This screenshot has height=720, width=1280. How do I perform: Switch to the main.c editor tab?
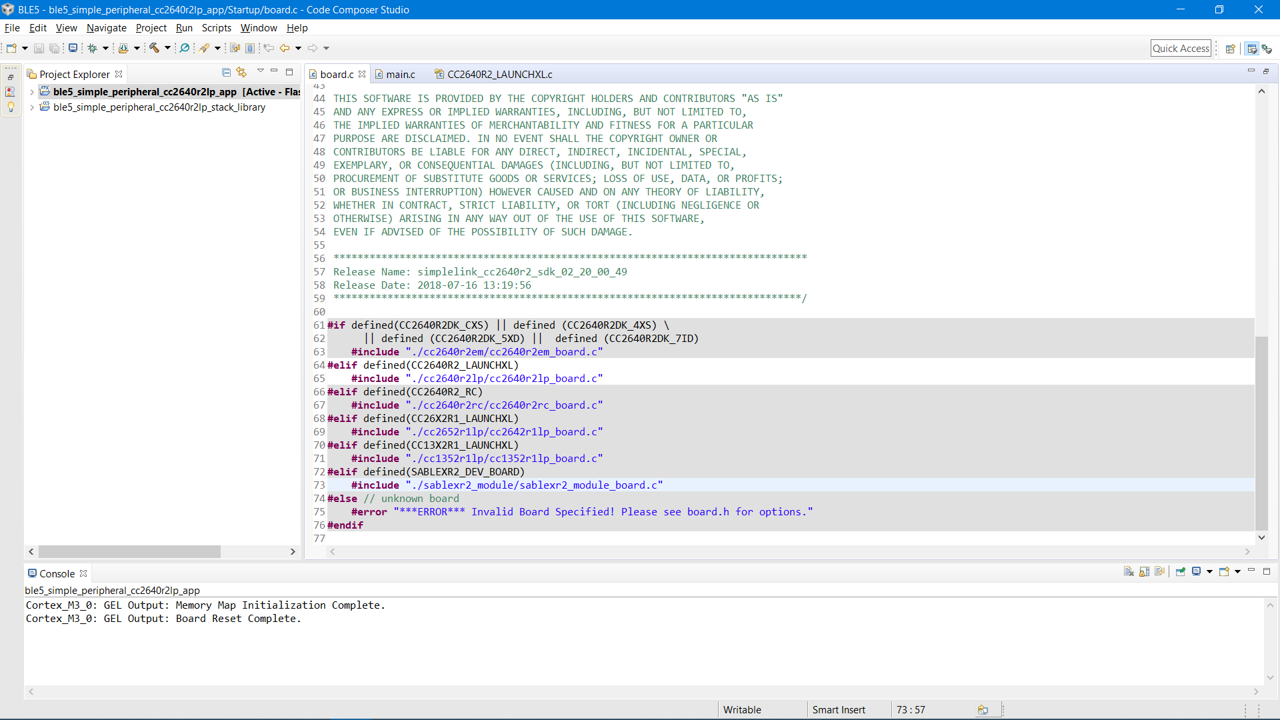click(x=400, y=74)
